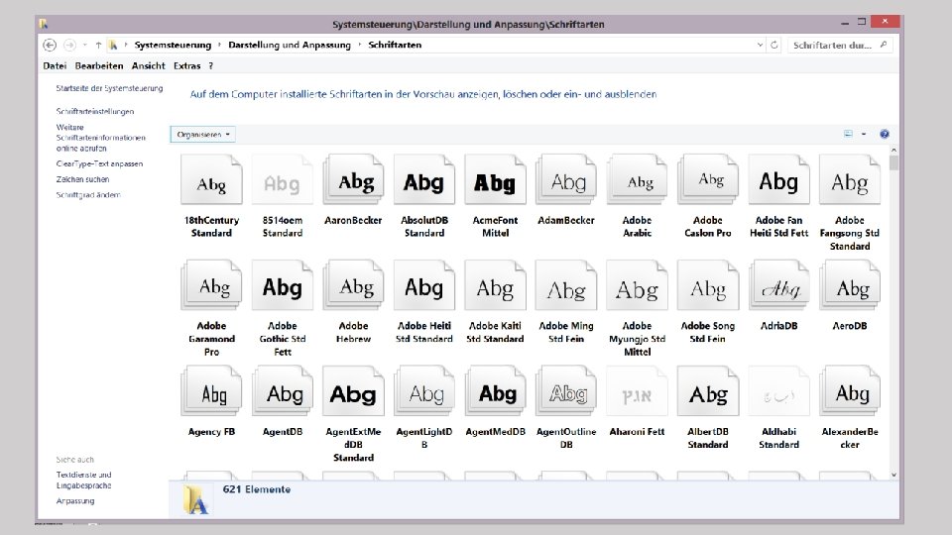952x535 pixels.
Task: Select the Adobe Arabic font icon
Action: click(x=637, y=180)
